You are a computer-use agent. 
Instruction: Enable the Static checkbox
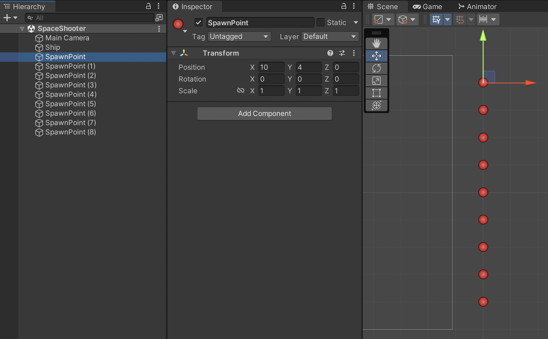(320, 23)
